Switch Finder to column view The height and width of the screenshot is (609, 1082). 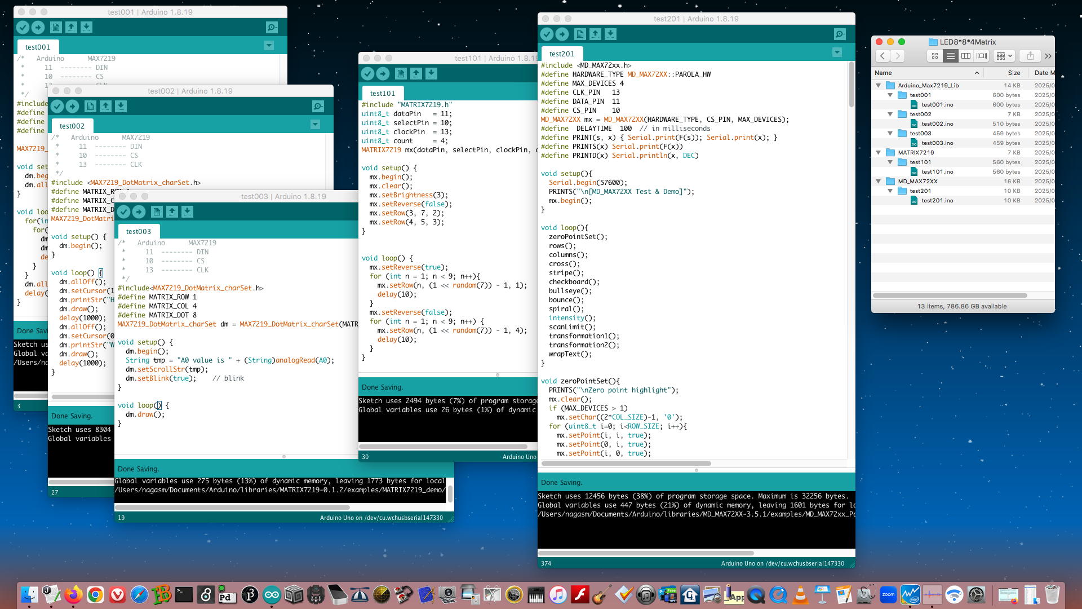[966, 56]
